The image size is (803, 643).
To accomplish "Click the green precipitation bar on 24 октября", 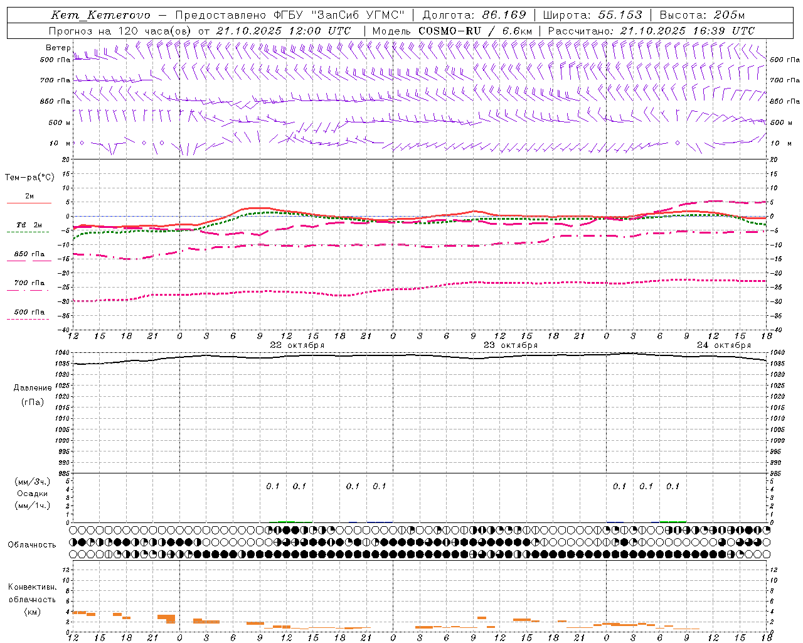I will pos(673,521).
